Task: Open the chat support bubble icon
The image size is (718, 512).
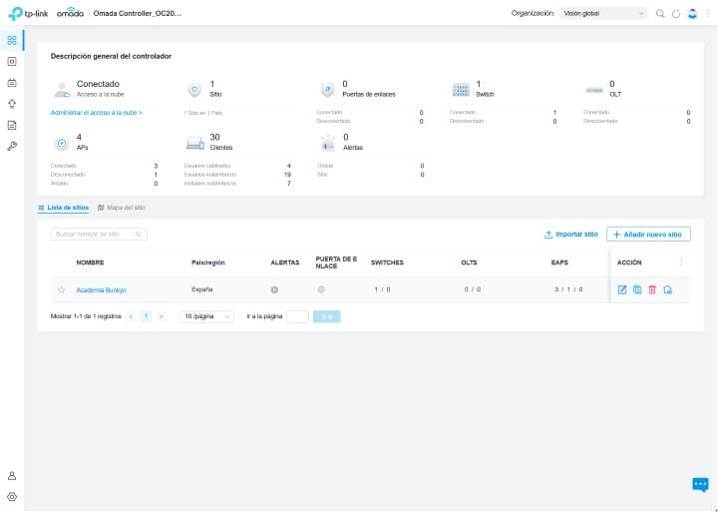Action: (x=700, y=484)
